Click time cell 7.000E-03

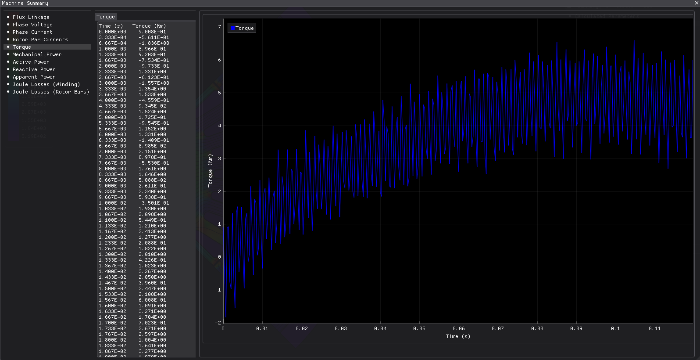[x=112, y=151]
